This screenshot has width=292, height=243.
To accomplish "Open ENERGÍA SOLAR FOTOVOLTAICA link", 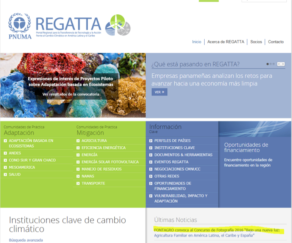I will pos(110,162).
